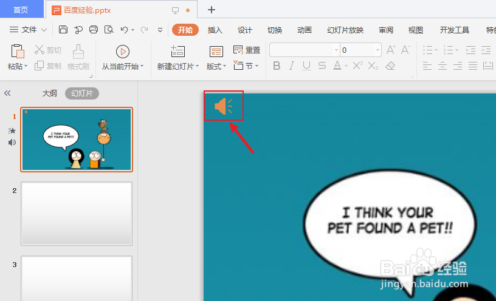Toggle Strikethrough formatting

point(322,66)
